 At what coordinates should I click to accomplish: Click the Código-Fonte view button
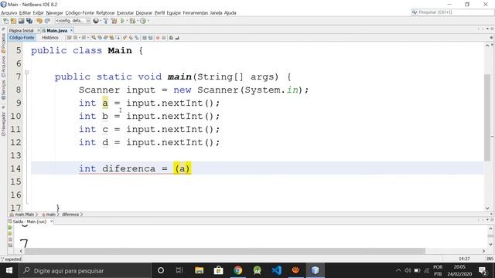(x=22, y=38)
